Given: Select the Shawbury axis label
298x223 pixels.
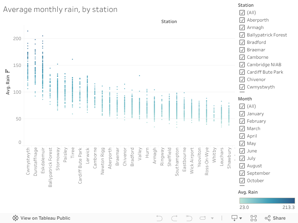Looking at the screenshot, I should pyautogui.click(x=229, y=158).
